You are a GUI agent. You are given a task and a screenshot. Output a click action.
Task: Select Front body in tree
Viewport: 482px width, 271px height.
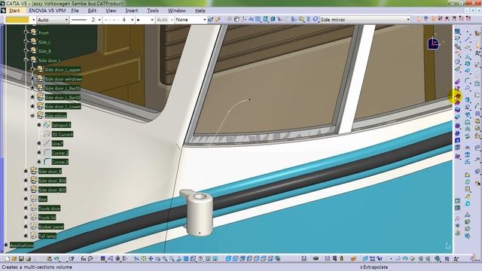pos(44,33)
